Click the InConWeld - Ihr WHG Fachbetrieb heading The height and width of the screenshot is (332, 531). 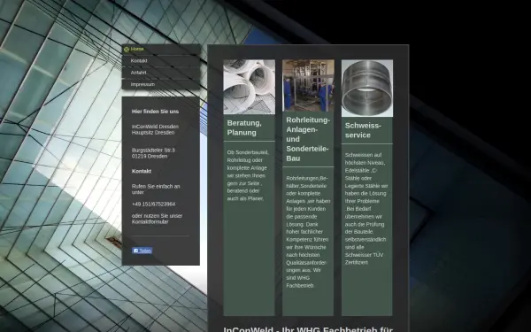[x=308, y=329]
